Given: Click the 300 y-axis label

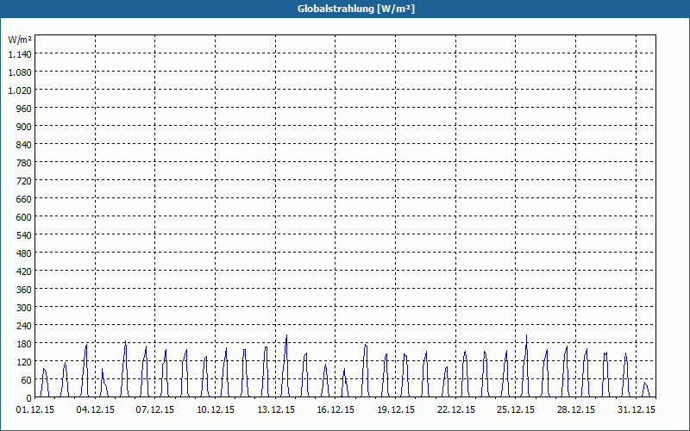Looking at the screenshot, I should coord(24,308).
